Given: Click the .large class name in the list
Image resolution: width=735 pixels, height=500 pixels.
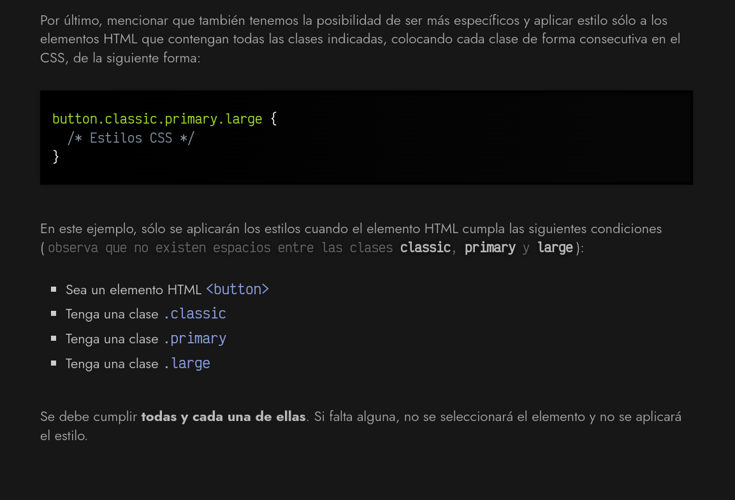Looking at the screenshot, I should pyautogui.click(x=187, y=364).
